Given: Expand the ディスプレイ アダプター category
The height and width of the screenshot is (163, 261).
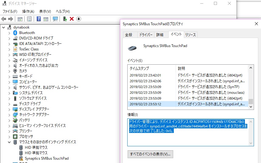Looking at the screenshot, I should click(9, 110).
